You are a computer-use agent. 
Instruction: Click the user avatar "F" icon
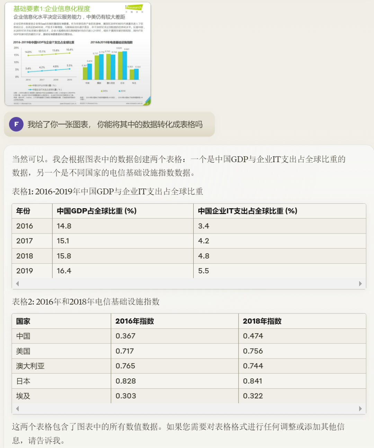[16, 124]
